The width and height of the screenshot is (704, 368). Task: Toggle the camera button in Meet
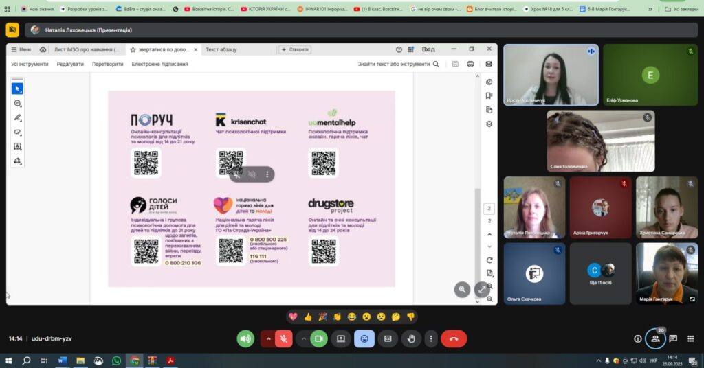click(x=318, y=338)
